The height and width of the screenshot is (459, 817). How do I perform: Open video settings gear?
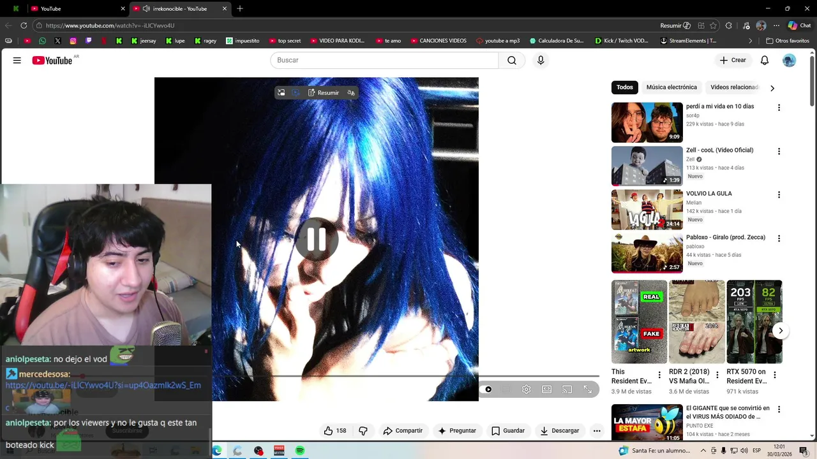tap(526, 390)
